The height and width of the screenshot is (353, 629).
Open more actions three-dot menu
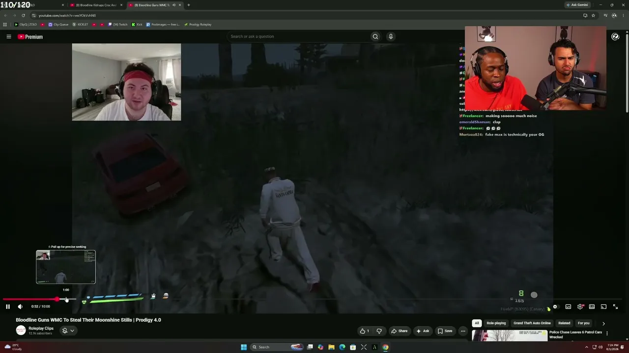pyautogui.click(x=463, y=331)
